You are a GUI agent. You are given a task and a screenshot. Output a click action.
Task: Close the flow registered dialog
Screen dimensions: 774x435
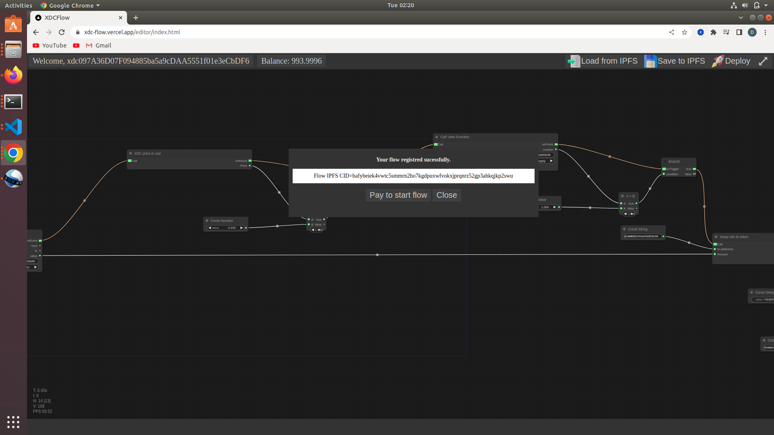[x=446, y=195]
